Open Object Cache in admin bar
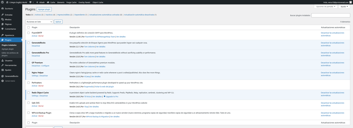This screenshot has height=128, width=353. coord(98,2)
